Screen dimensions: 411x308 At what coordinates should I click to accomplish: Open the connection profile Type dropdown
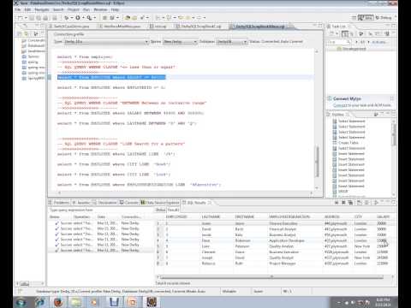point(106,42)
